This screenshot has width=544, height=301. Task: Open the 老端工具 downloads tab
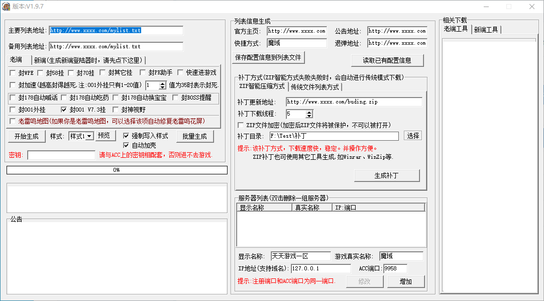click(456, 29)
